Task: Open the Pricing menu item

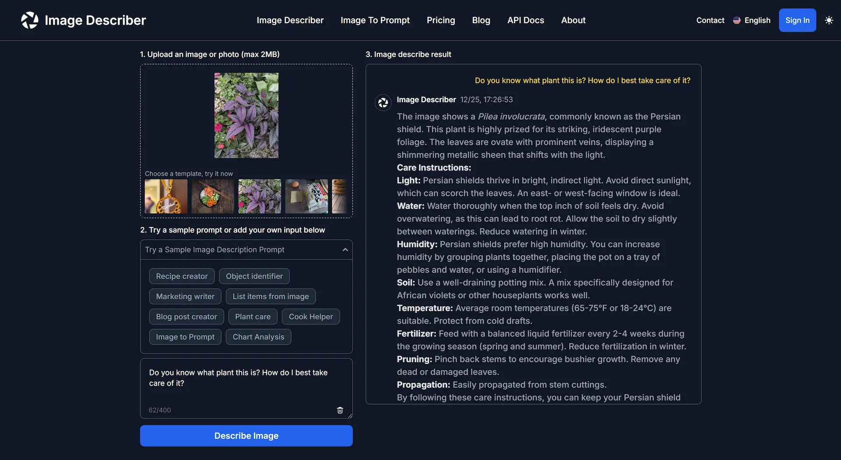Action: coord(441,20)
